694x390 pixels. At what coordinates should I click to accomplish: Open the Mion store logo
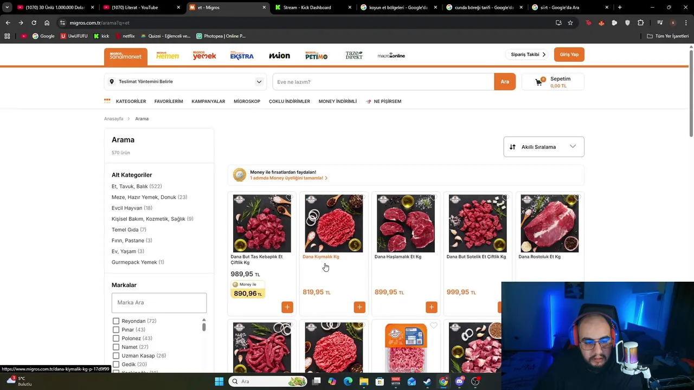point(279,56)
